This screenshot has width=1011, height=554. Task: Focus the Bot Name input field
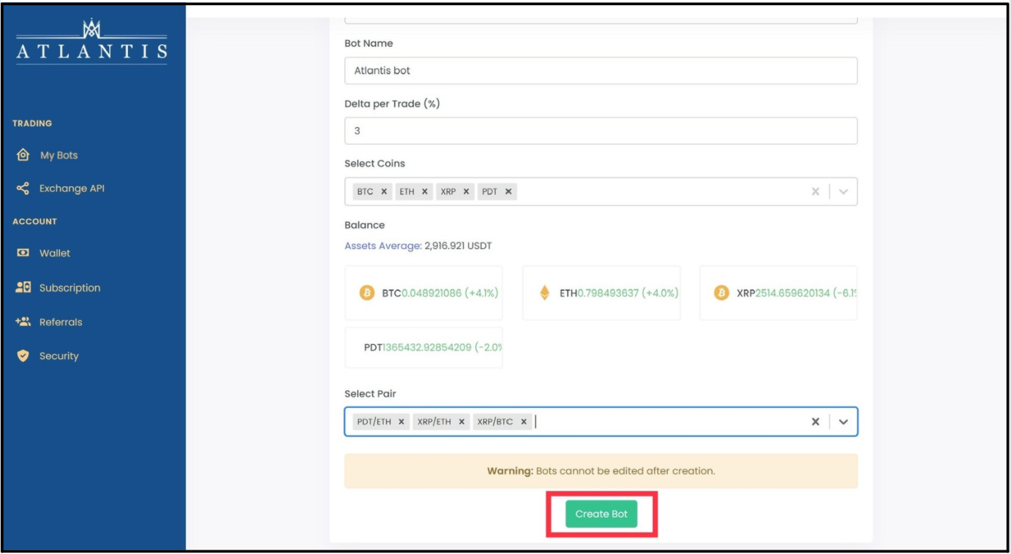point(601,71)
